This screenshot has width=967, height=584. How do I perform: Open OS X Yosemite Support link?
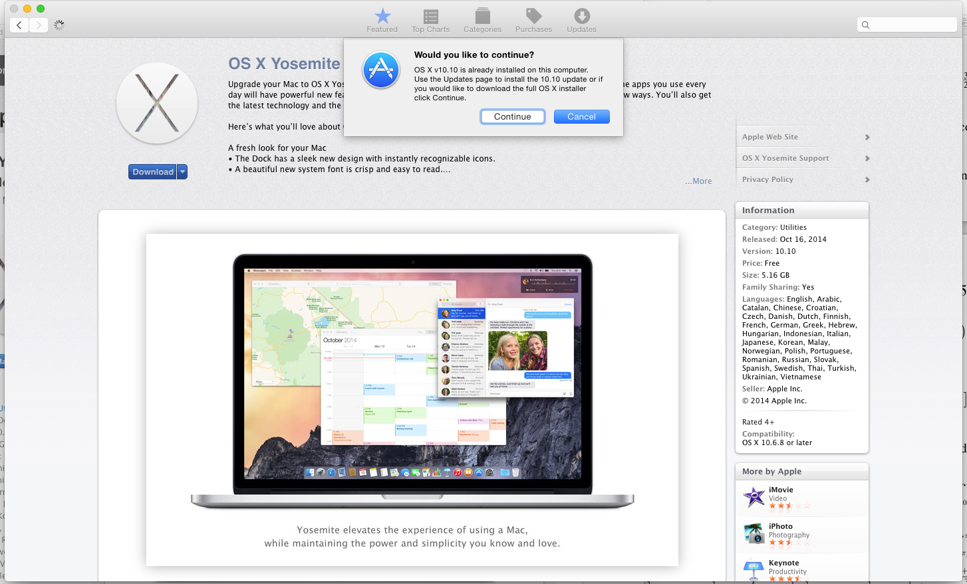(x=785, y=158)
